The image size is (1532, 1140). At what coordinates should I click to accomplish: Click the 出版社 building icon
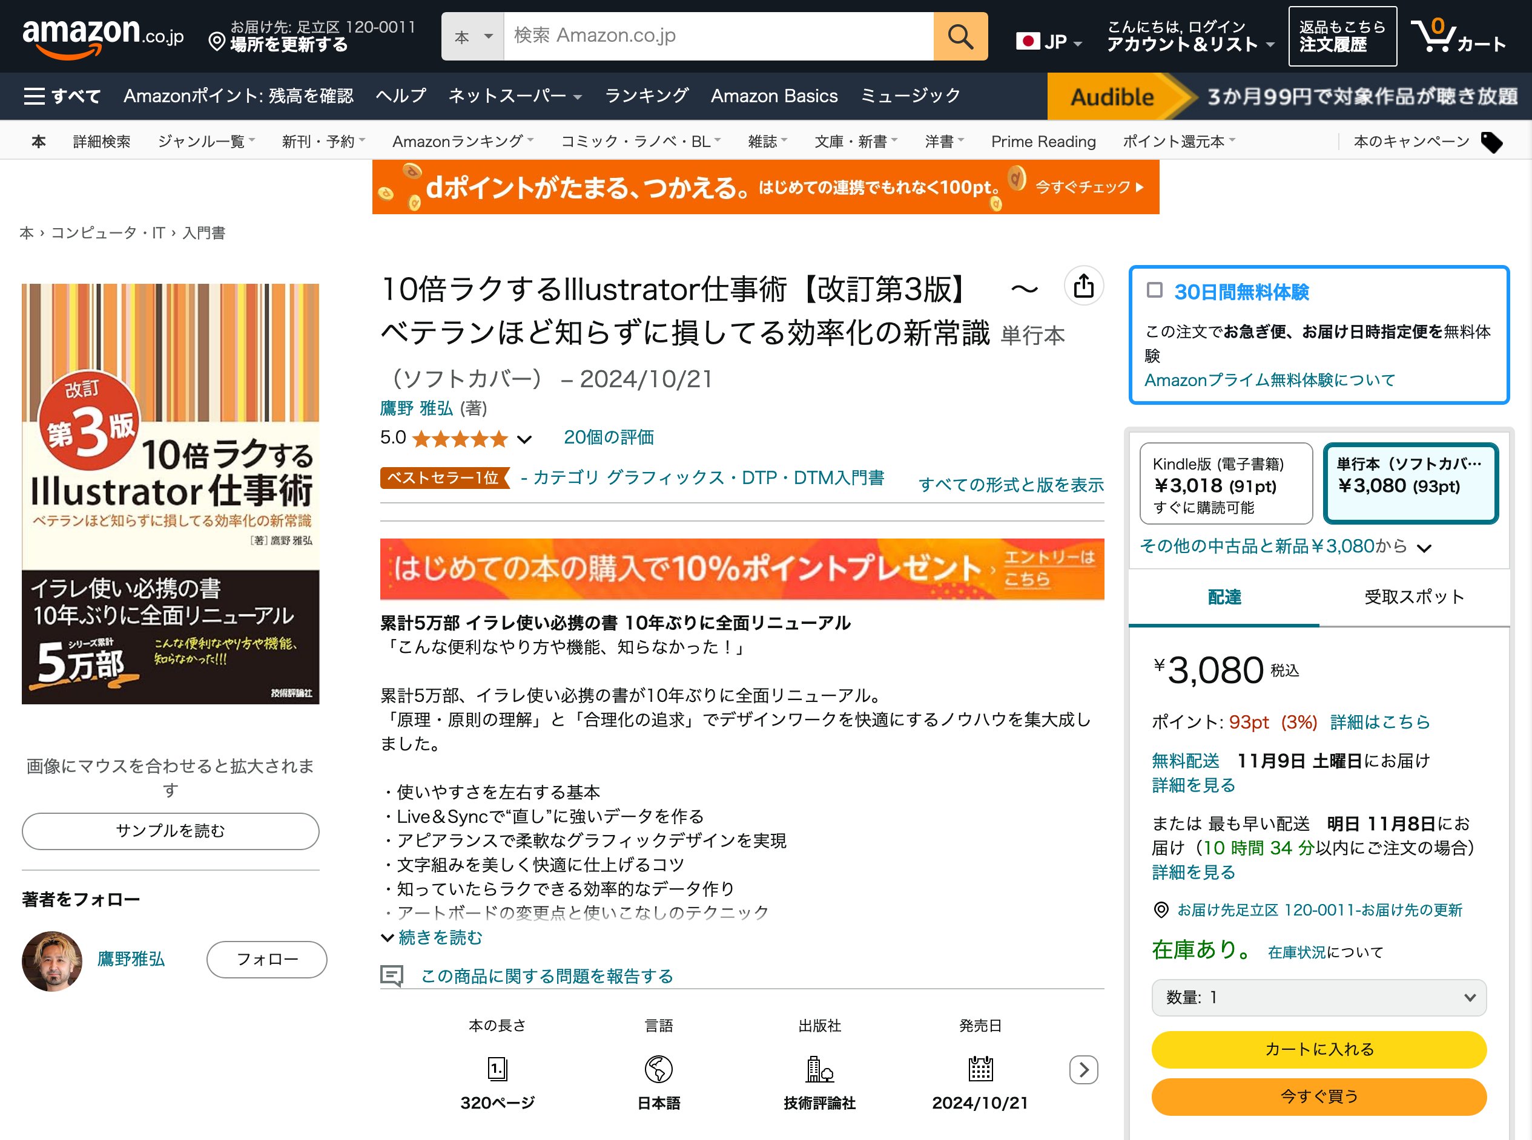[x=819, y=1069]
